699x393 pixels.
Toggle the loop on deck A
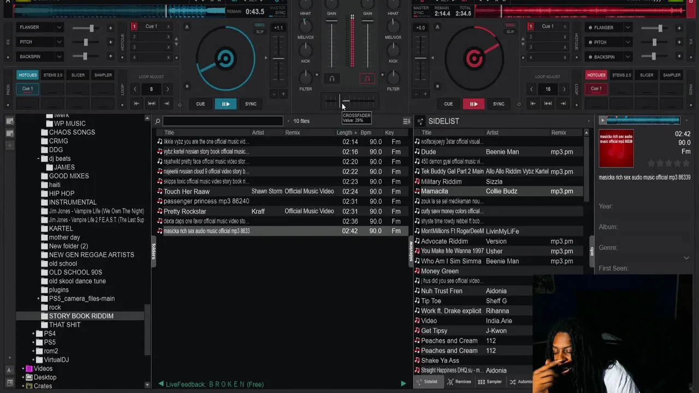(x=151, y=104)
